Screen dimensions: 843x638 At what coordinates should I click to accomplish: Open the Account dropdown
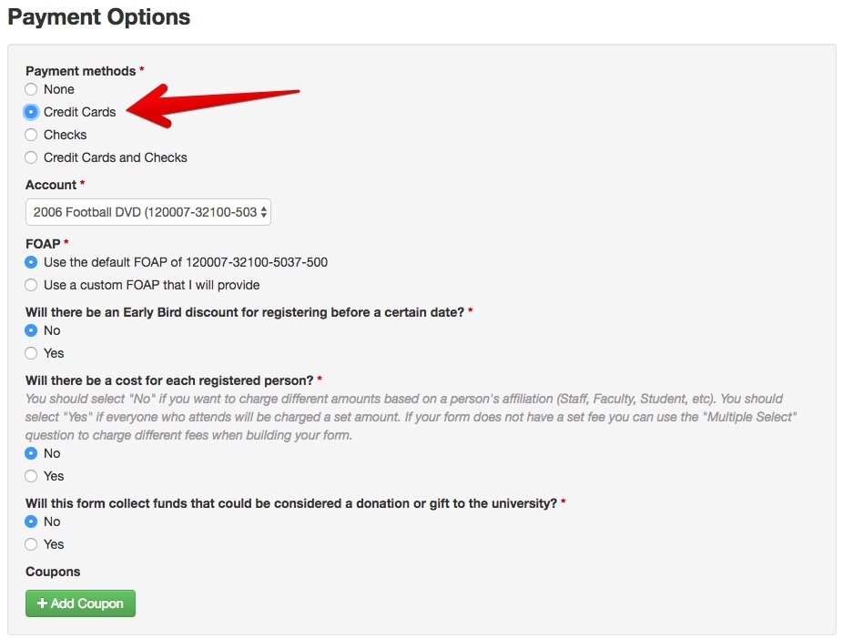coord(146,212)
